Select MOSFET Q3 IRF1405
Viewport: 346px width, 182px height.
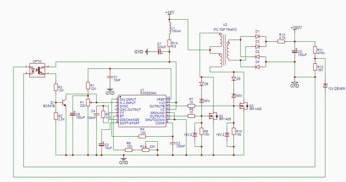pyautogui.click(x=244, y=106)
